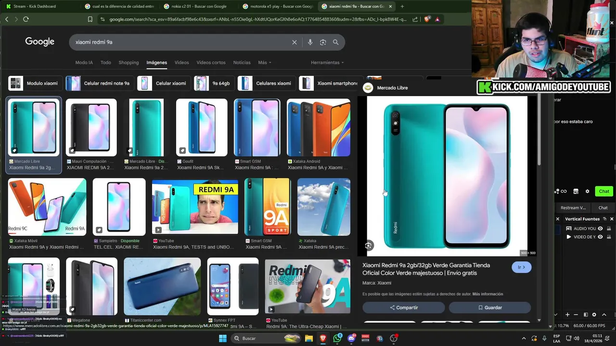Screen dimensions: 616x346
Task: Open the Brave Shields lion icon
Action: (x=427, y=19)
